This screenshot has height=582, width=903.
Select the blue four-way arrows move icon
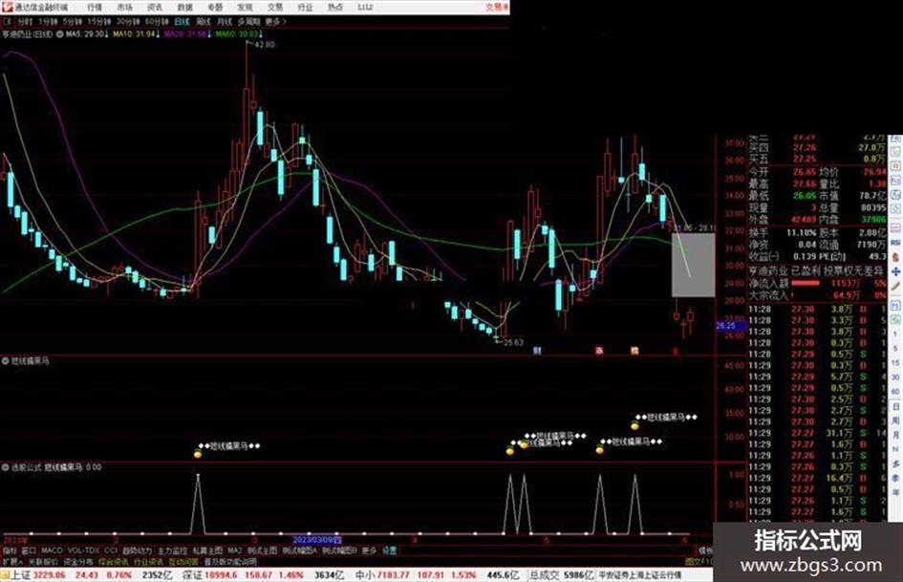pyautogui.click(x=896, y=272)
